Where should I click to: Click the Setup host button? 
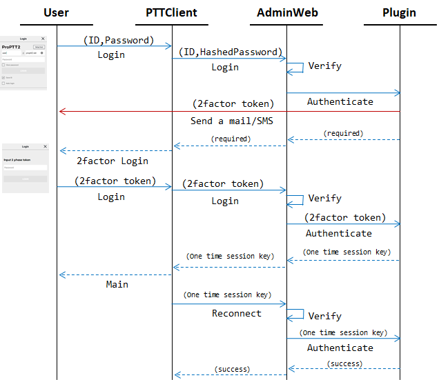tap(39, 46)
